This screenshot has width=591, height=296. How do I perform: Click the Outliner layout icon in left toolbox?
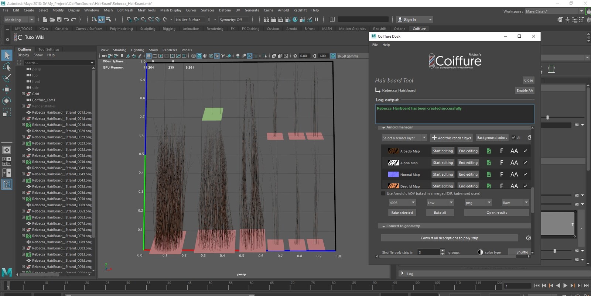(x=7, y=184)
